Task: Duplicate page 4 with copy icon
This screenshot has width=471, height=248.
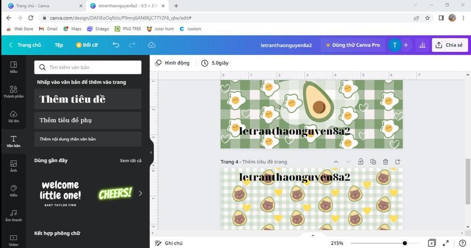Action: pyautogui.click(x=373, y=162)
